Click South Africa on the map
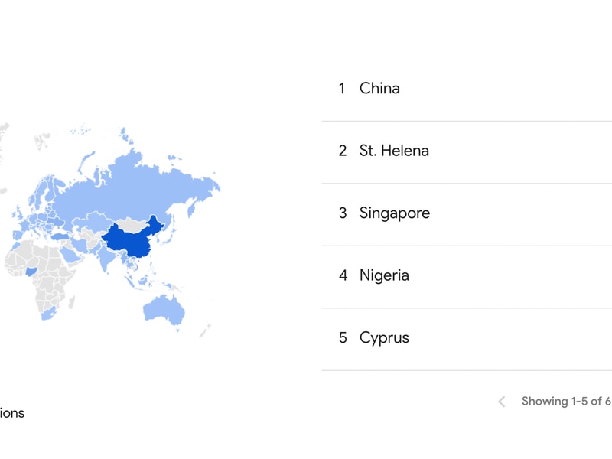The height and width of the screenshot is (459, 612). pyautogui.click(x=47, y=312)
